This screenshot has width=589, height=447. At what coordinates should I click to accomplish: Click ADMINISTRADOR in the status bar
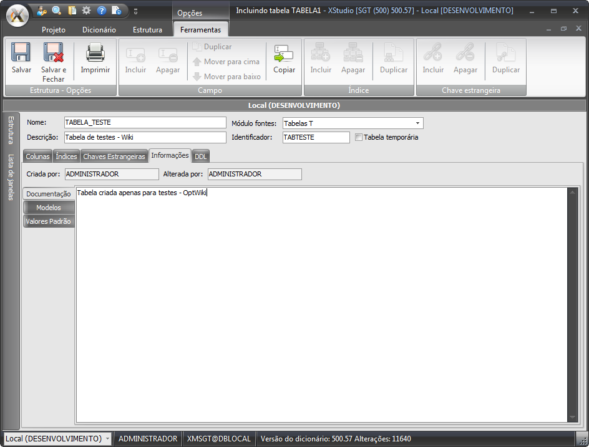pos(148,438)
